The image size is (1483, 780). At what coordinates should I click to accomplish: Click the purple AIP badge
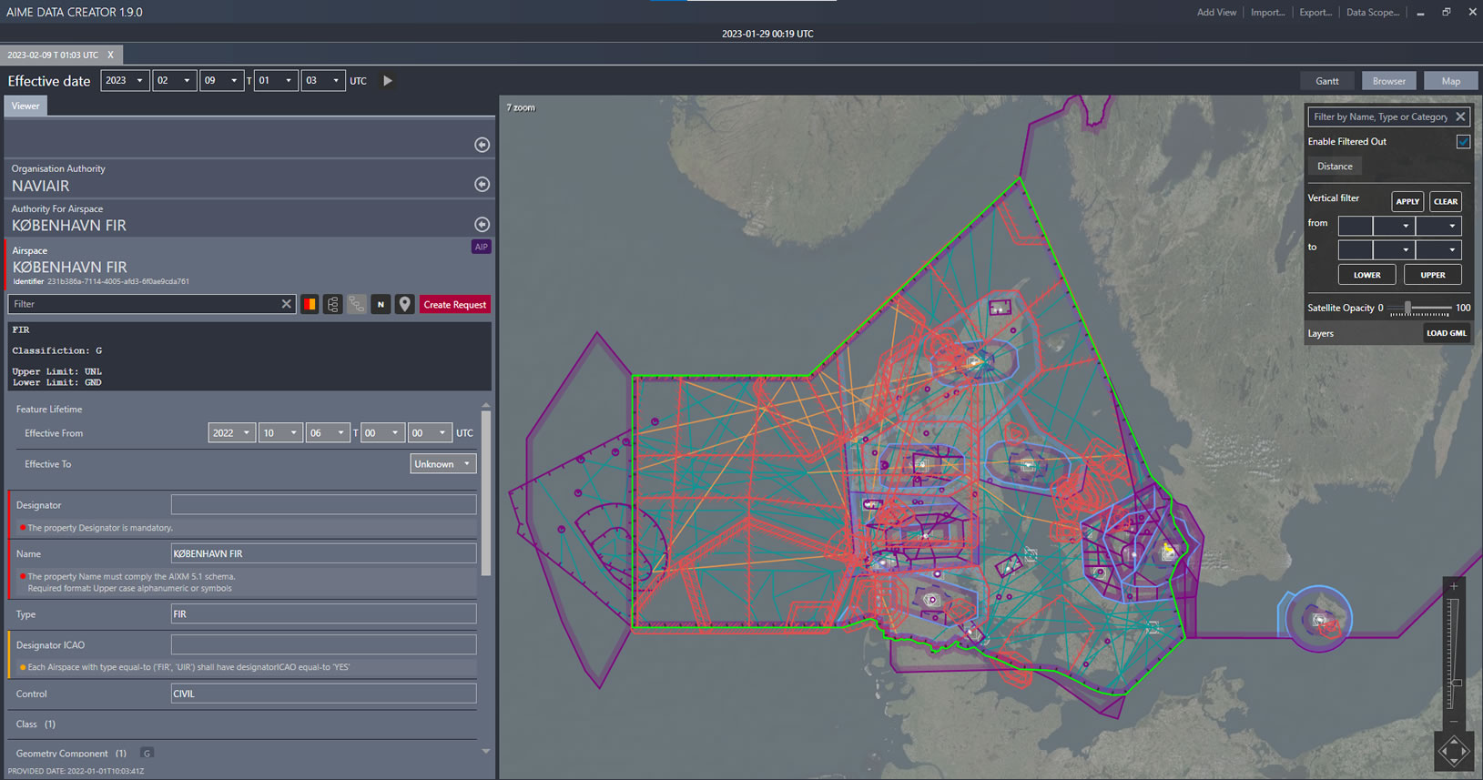(x=481, y=247)
